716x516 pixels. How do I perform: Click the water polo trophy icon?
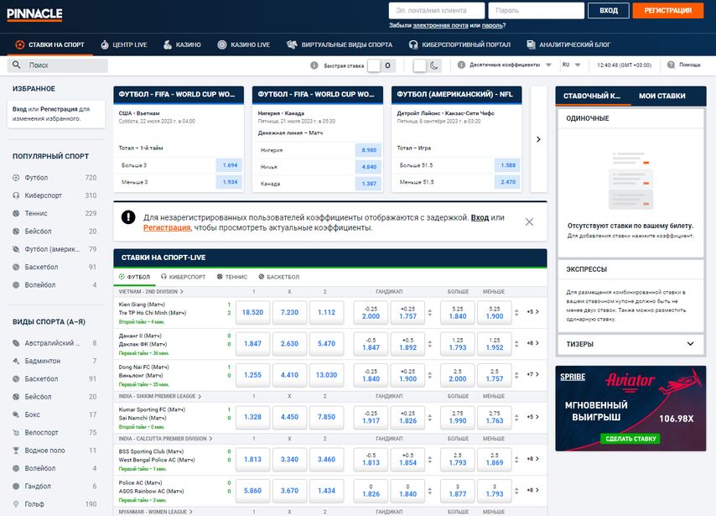(x=16, y=451)
